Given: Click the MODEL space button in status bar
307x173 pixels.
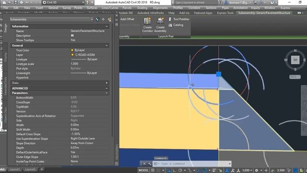Looking at the screenshot, I should [x=143, y=170].
